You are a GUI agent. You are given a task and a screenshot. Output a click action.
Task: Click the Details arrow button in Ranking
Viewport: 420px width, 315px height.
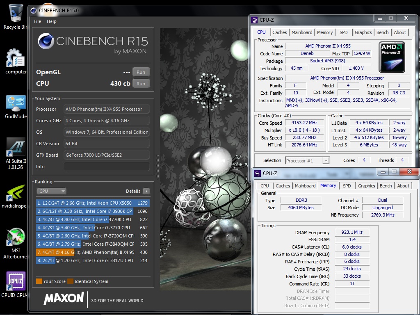click(146, 191)
